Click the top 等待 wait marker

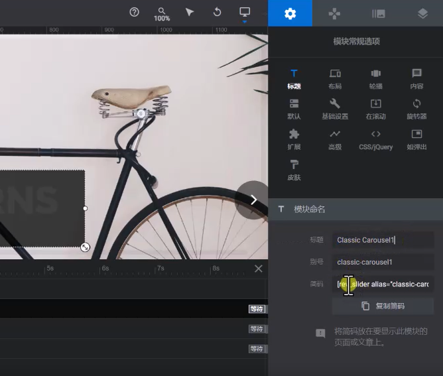point(257,309)
